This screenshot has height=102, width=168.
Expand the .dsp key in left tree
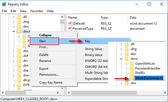point(14,71)
